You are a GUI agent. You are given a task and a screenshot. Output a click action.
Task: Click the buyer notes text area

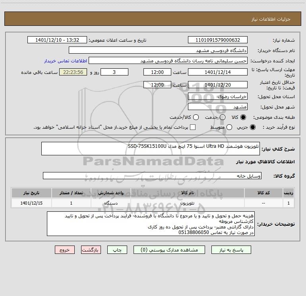tap(151, 224)
